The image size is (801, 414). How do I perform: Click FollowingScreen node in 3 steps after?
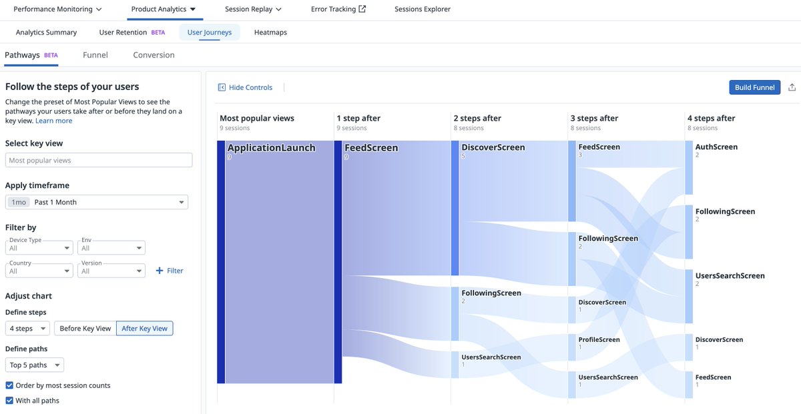coord(572,259)
